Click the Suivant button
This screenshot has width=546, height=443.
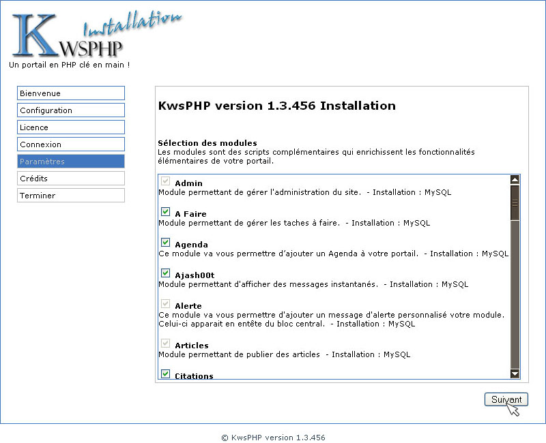tap(506, 399)
